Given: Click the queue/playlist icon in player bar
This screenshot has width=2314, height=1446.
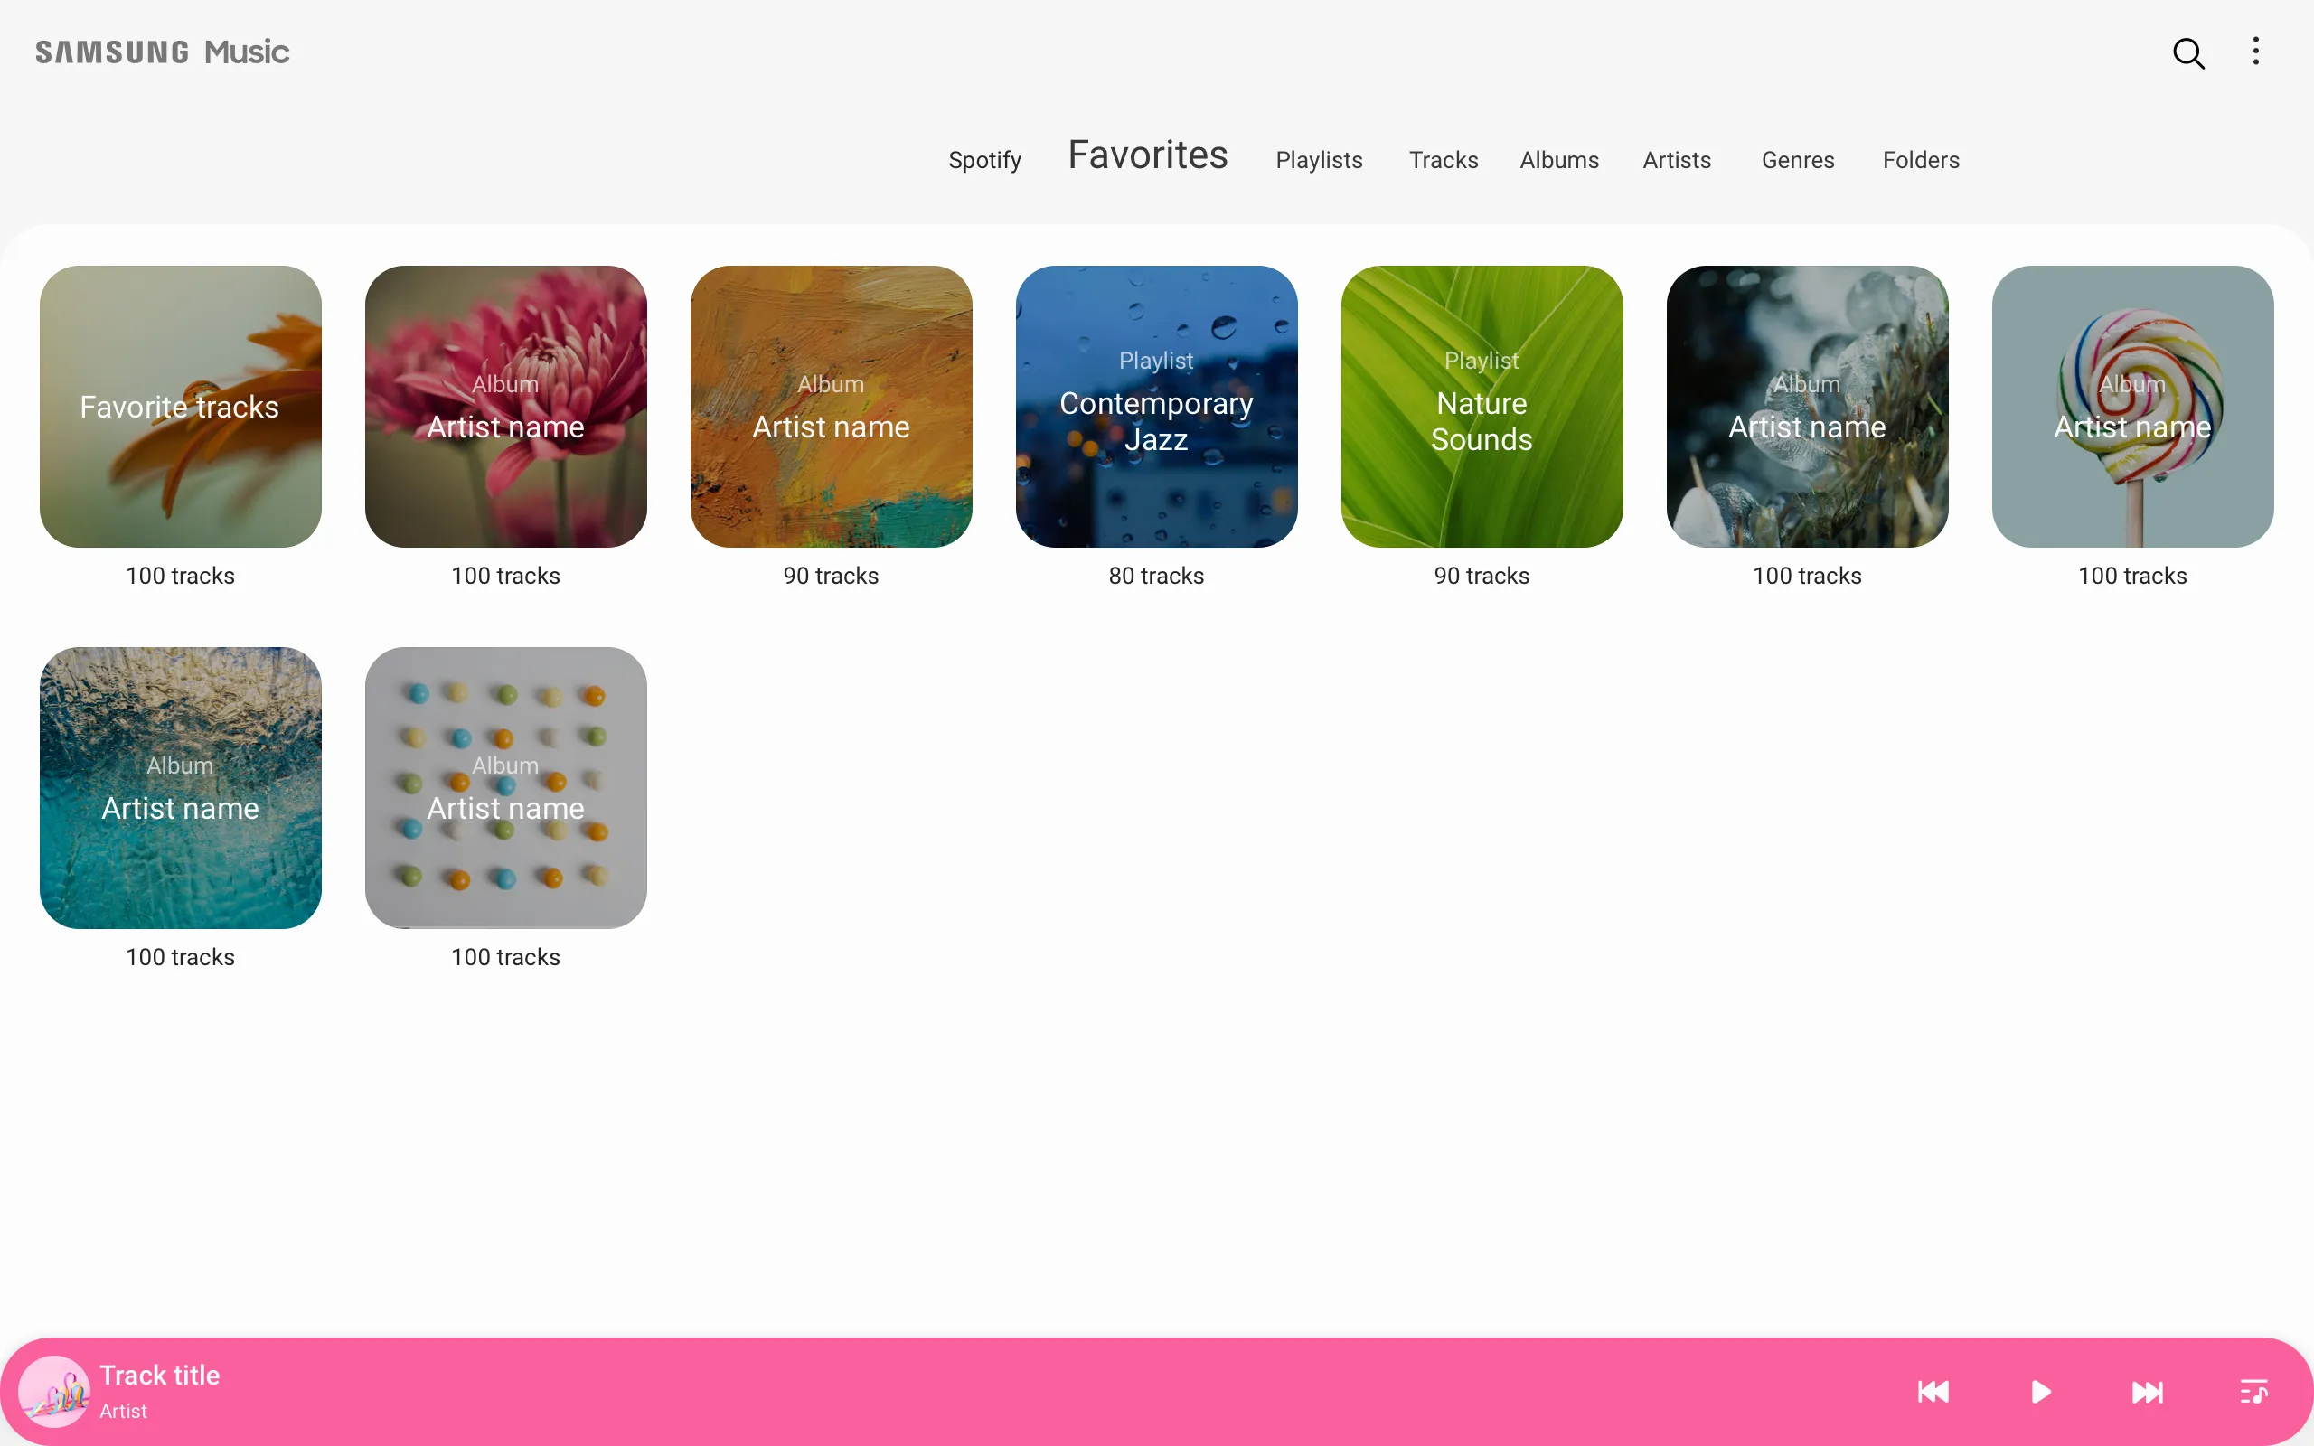Looking at the screenshot, I should [x=2254, y=1391].
